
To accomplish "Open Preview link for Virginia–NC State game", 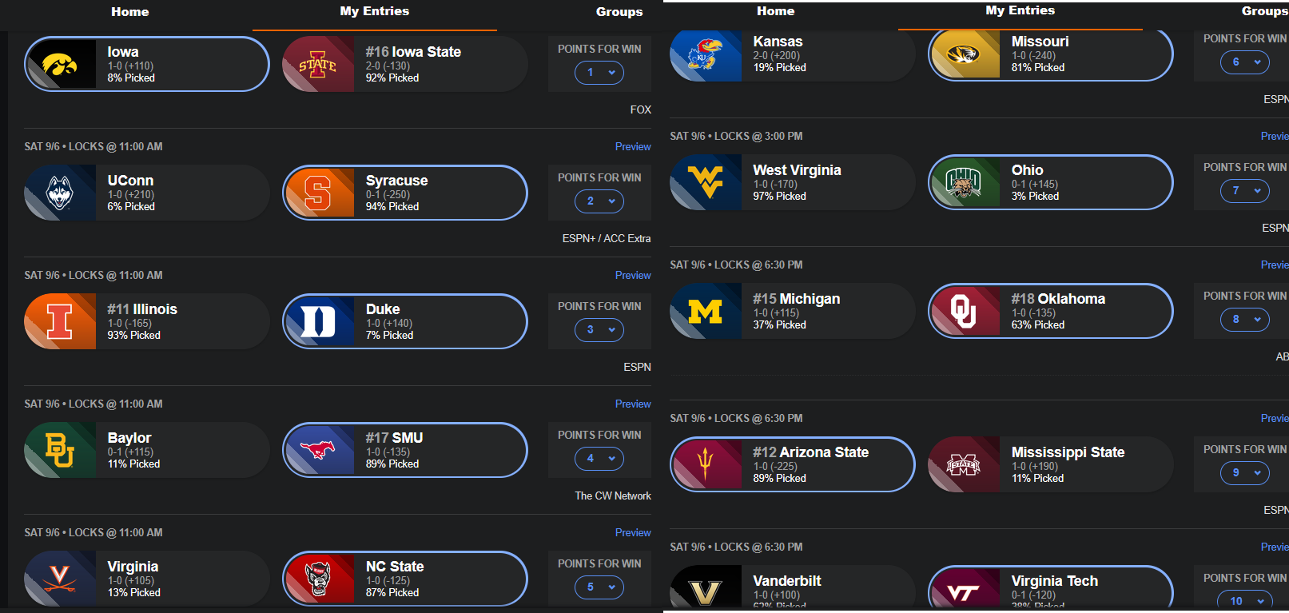I will pos(633,533).
